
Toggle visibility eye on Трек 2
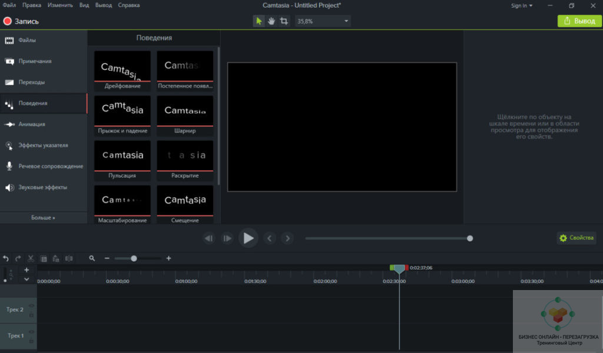click(x=31, y=306)
